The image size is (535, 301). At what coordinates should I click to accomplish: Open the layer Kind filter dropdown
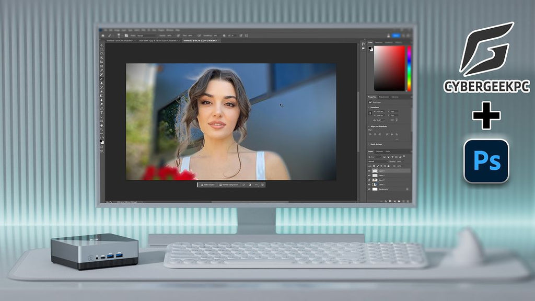tap(375, 157)
